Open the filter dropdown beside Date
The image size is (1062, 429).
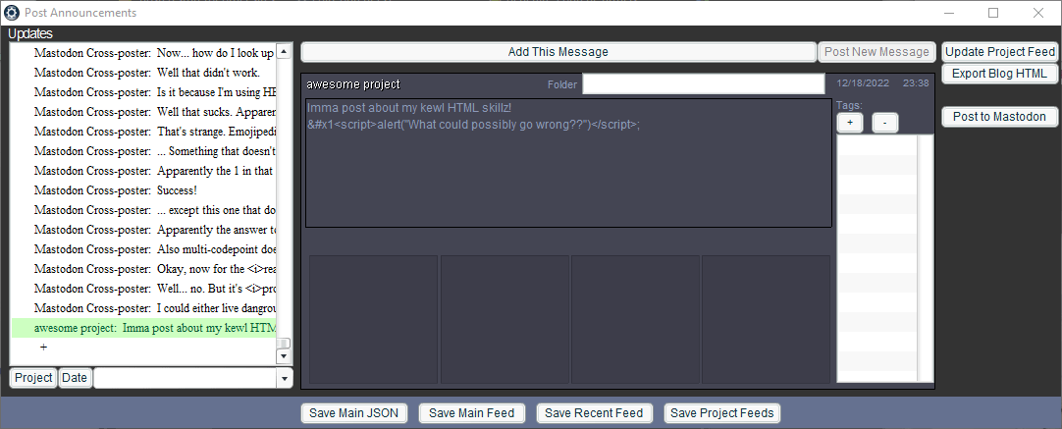(x=285, y=379)
